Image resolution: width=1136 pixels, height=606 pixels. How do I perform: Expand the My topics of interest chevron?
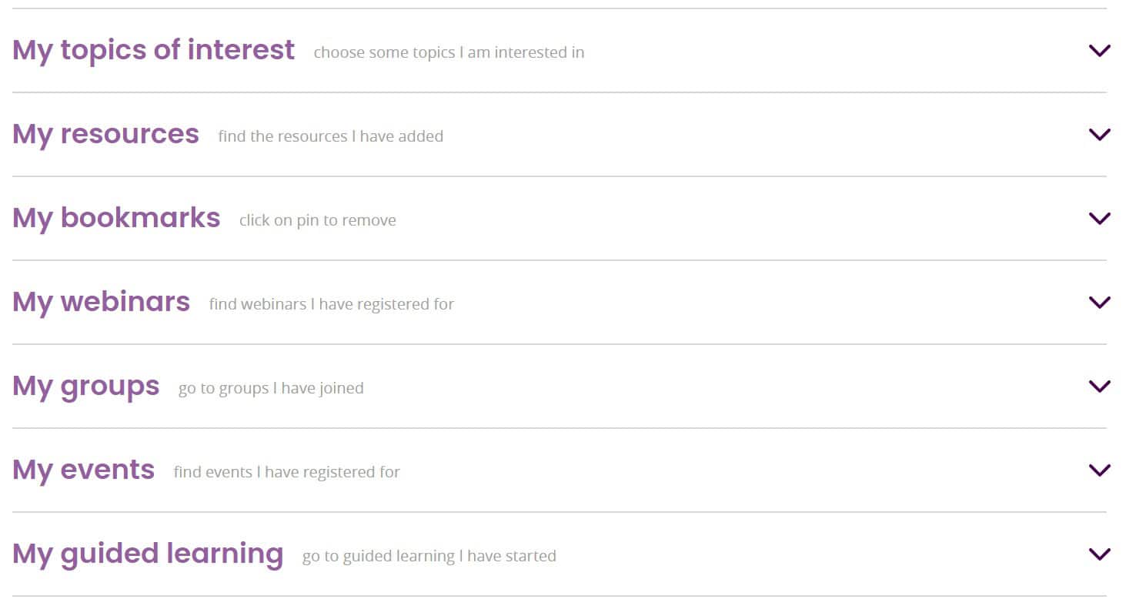click(x=1100, y=51)
